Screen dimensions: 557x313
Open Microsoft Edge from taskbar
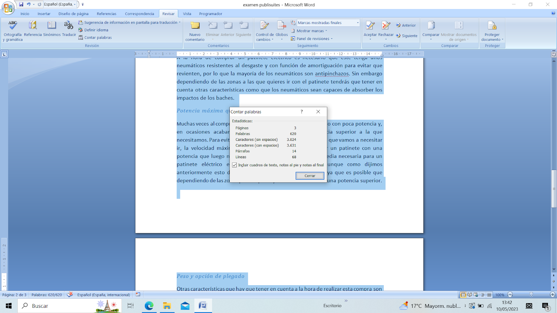tap(149, 306)
